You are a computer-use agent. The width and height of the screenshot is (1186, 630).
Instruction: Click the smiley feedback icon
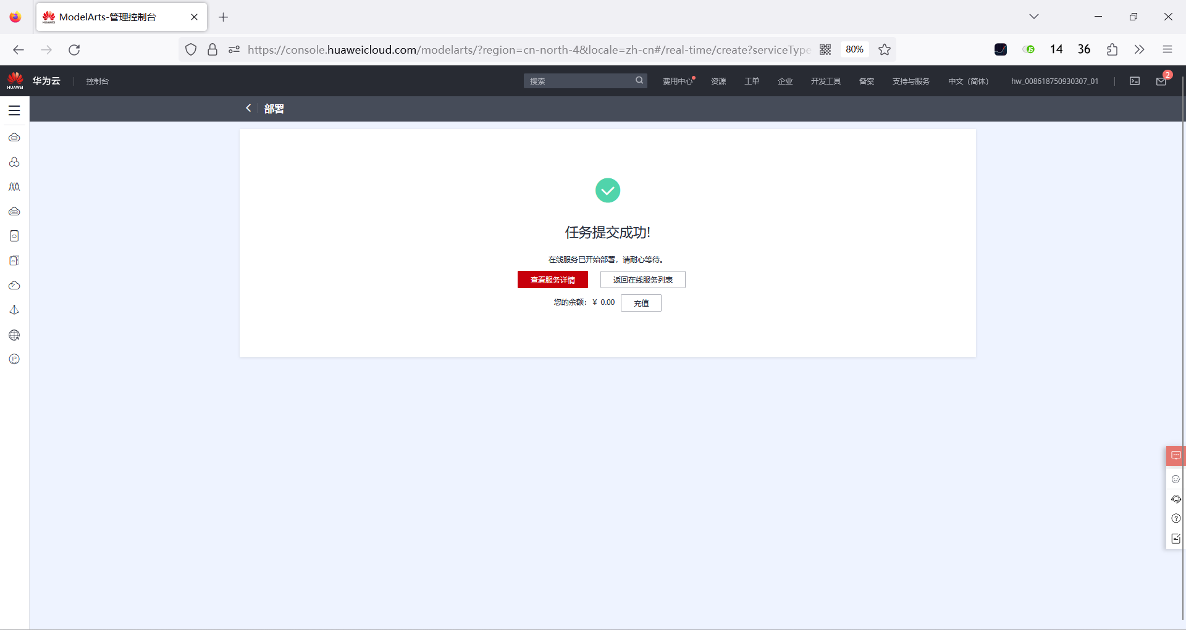[x=1176, y=479]
